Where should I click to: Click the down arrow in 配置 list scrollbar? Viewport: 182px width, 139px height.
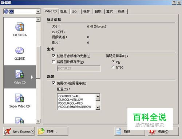[98, 107]
